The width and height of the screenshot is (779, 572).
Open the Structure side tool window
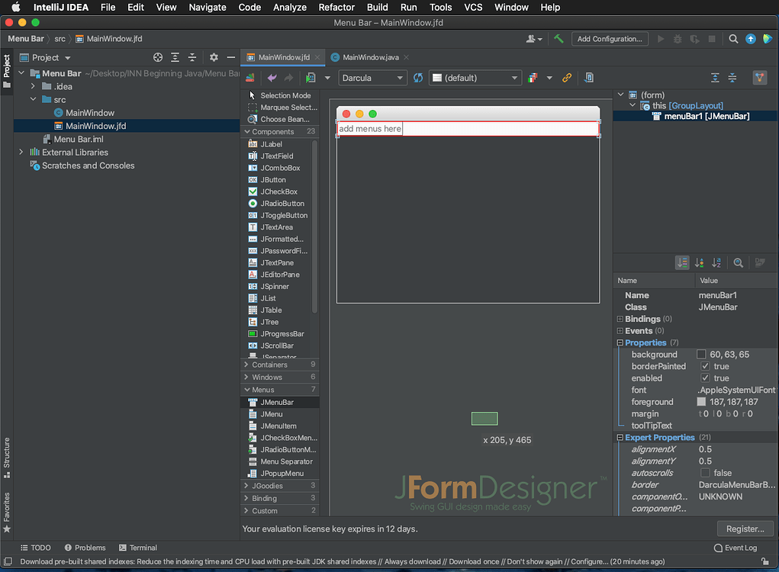pos(6,457)
